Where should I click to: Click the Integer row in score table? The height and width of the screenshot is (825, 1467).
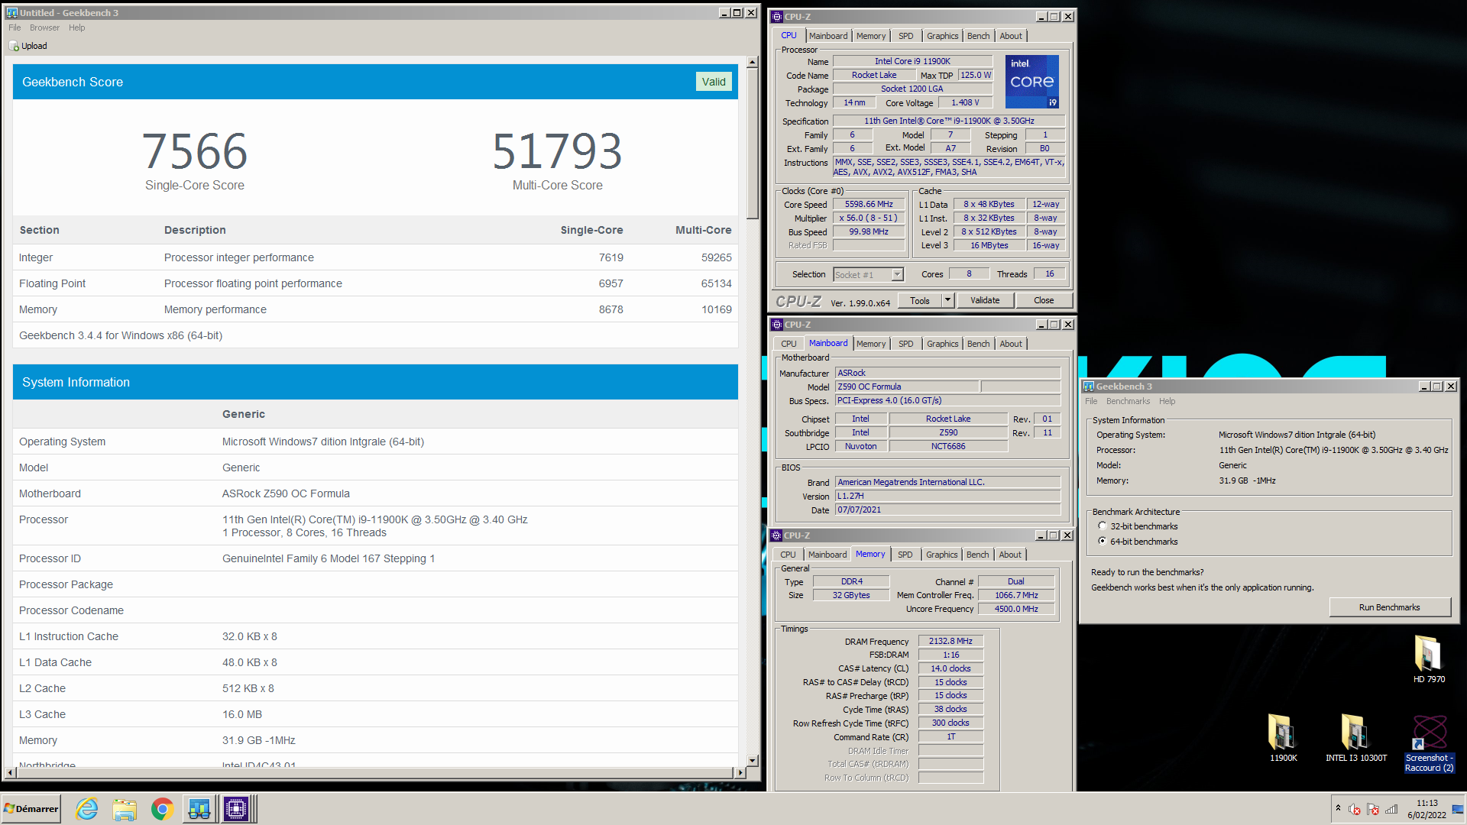pyautogui.click(x=375, y=257)
